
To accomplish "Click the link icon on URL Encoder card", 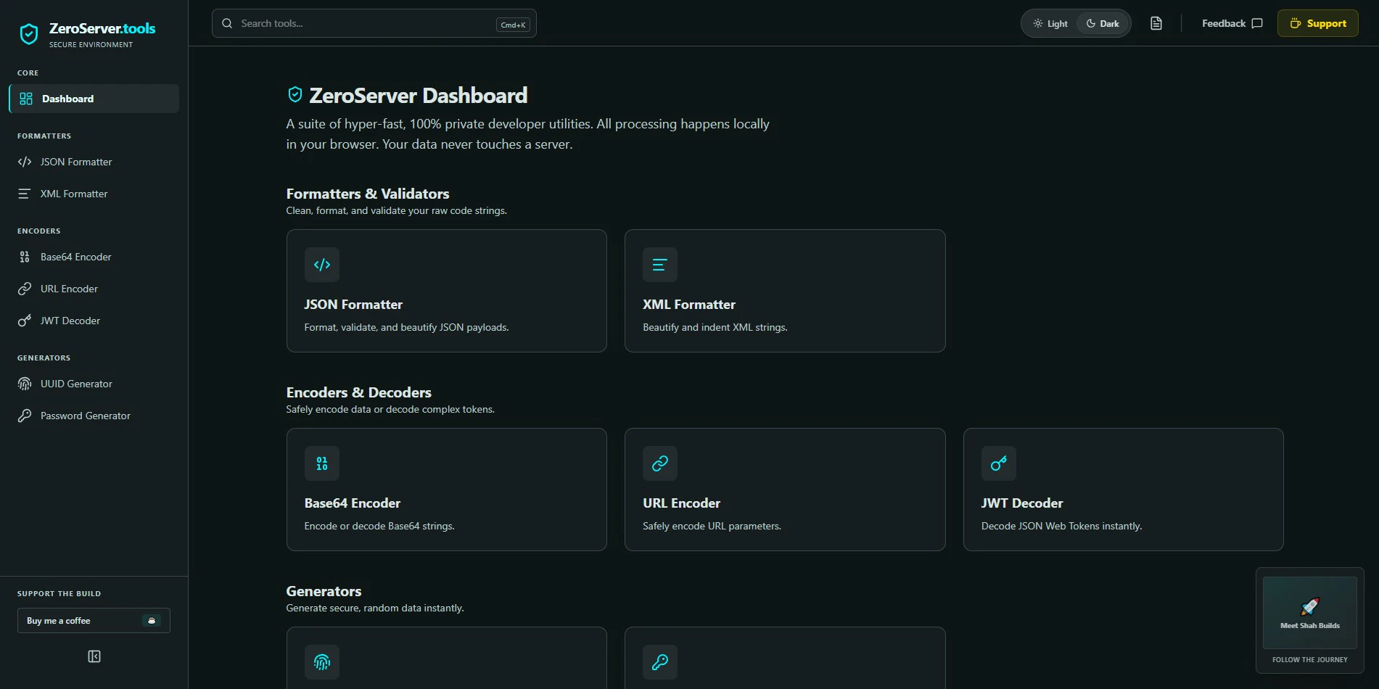I will (x=660, y=463).
